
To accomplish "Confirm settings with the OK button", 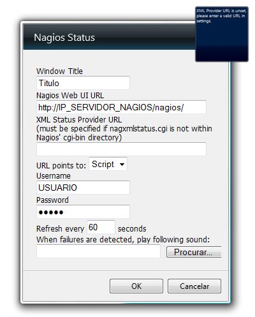I will click(136, 286).
